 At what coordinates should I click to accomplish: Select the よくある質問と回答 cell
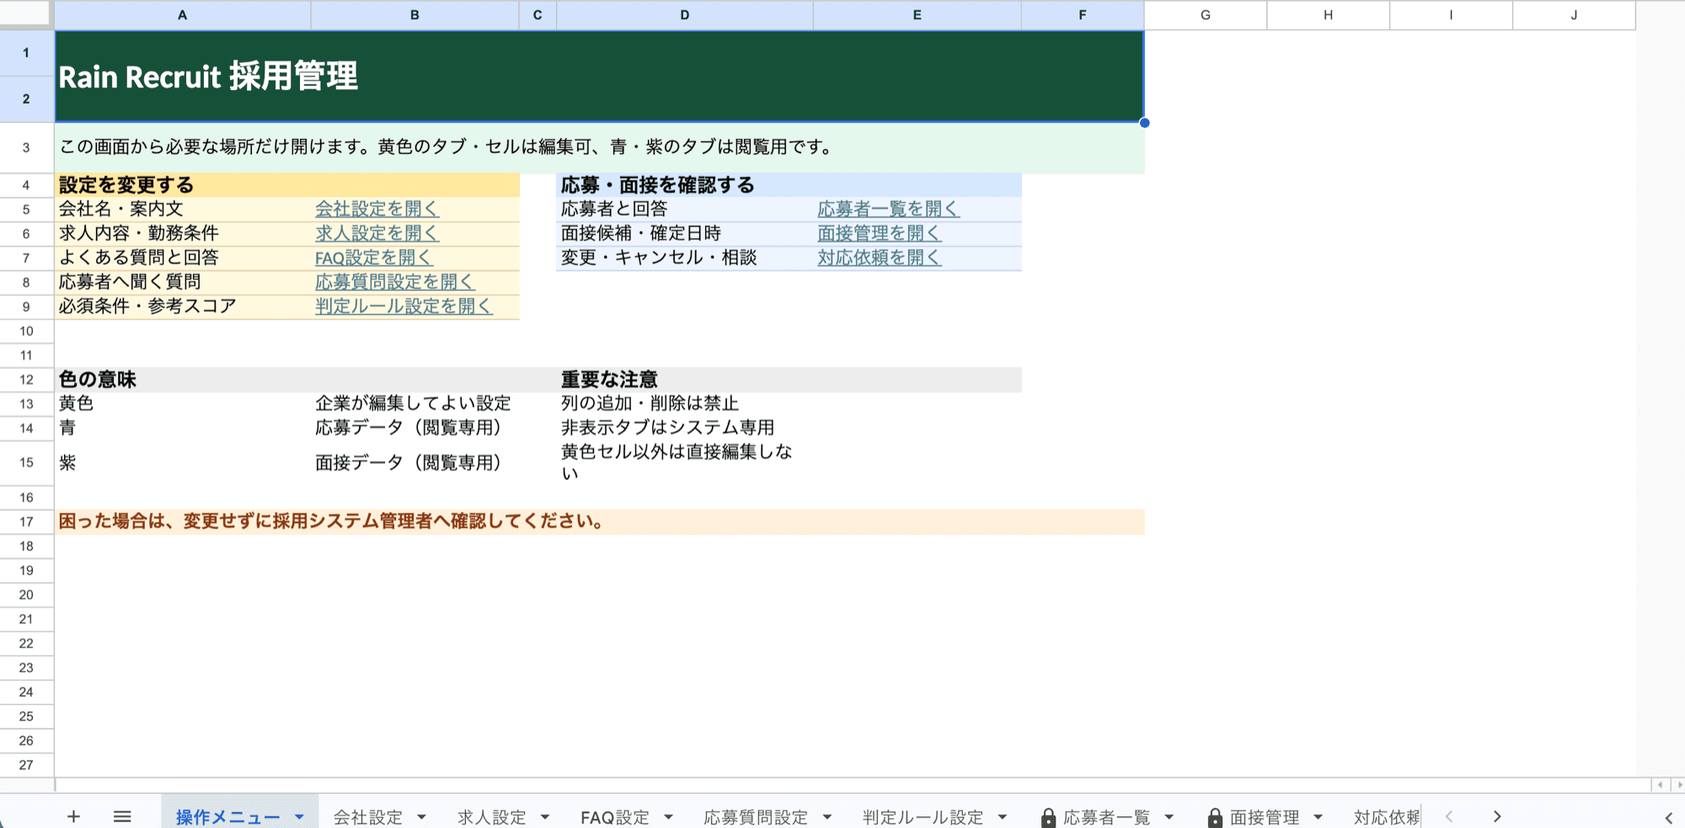click(x=183, y=258)
